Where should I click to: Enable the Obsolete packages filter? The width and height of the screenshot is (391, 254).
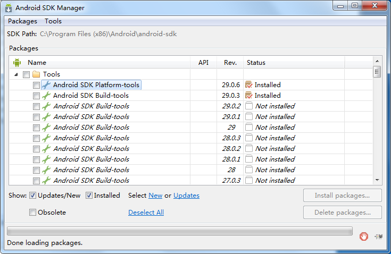pos(32,213)
